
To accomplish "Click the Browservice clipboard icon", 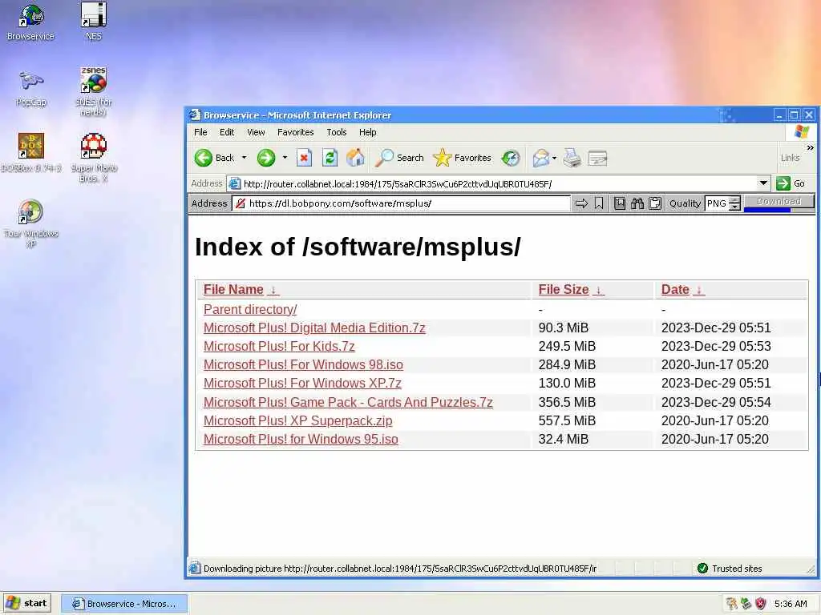I will 655,203.
